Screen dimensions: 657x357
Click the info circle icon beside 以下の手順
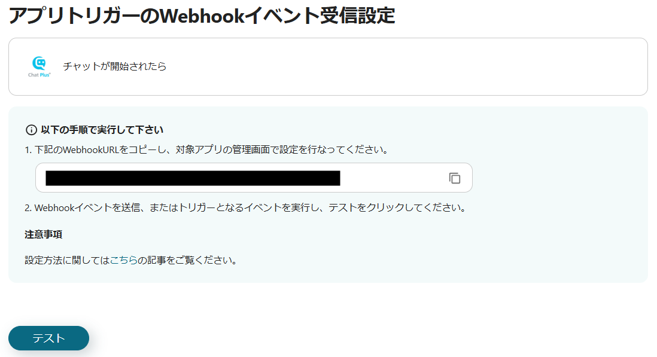[31, 130]
